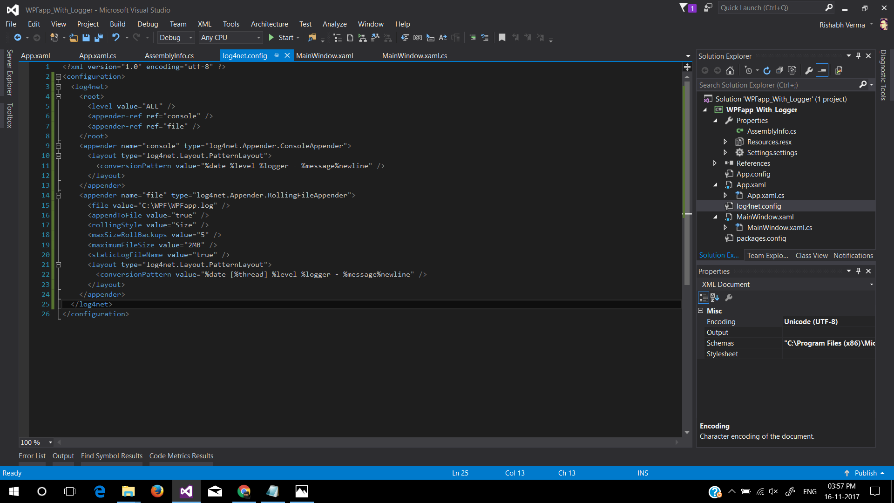This screenshot has width=894, height=503.
Task: Open the Debug menu
Action: click(x=148, y=24)
